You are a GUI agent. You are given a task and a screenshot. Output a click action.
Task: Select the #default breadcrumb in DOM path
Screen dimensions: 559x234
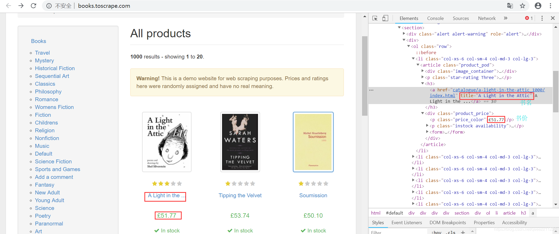(394, 213)
